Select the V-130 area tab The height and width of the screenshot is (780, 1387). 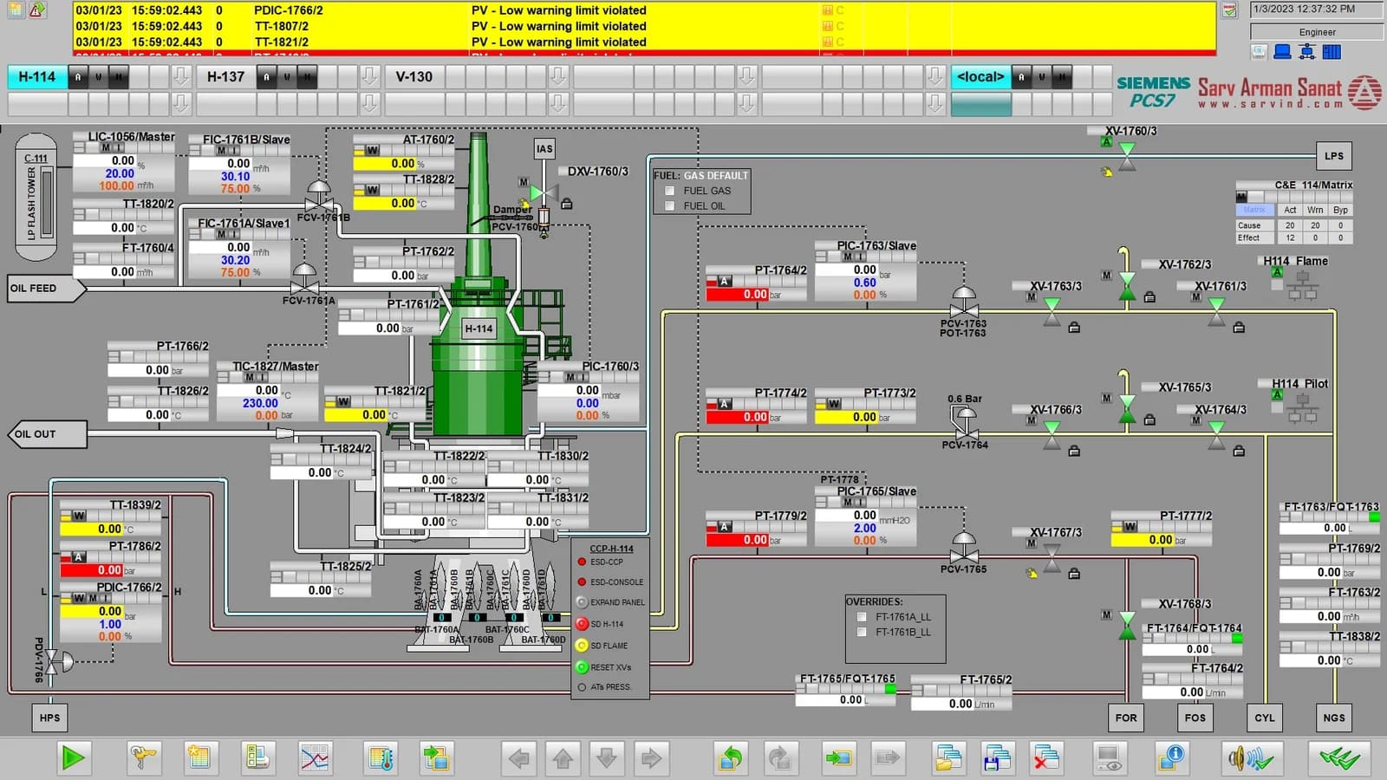[414, 76]
